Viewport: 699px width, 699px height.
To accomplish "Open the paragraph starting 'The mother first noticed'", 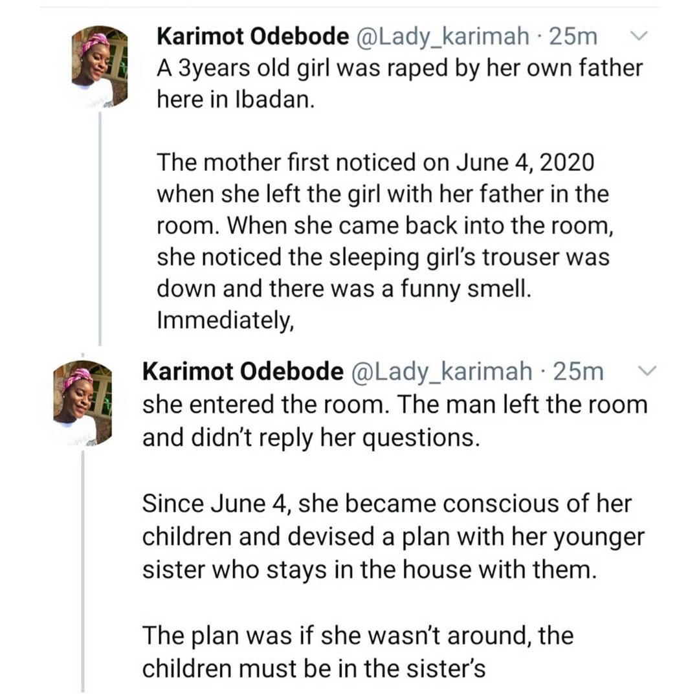I will click(385, 226).
